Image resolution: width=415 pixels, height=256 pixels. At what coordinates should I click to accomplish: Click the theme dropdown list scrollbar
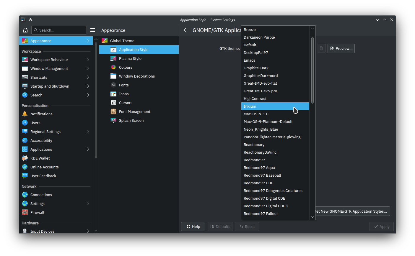point(313,70)
